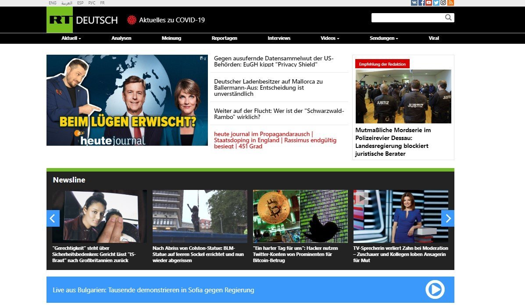Open the YouTube channel icon
Screen dimensions: 525x305
(x=429, y=3)
